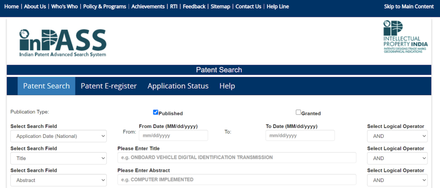Open the Application Date (National) dropdown

pos(58,136)
